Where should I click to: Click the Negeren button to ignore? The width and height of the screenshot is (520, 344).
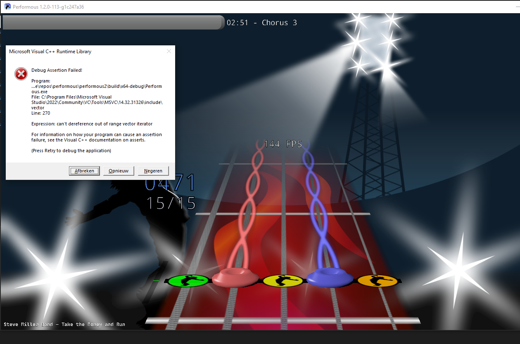[x=153, y=171]
